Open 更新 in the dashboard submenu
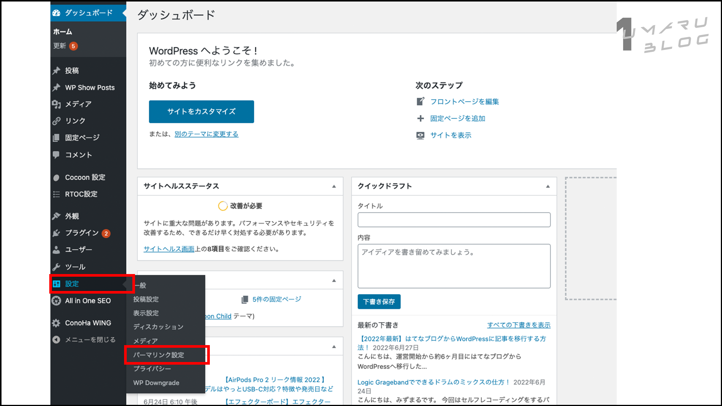Viewport: 722px width, 406px height. coord(59,46)
